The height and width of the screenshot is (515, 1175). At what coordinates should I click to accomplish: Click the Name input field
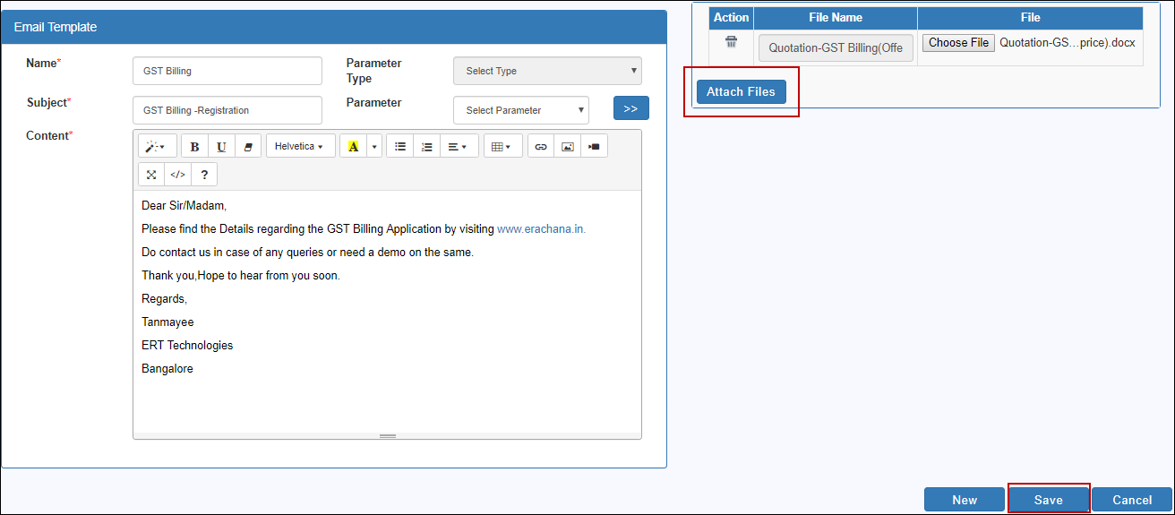[x=227, y=71]
